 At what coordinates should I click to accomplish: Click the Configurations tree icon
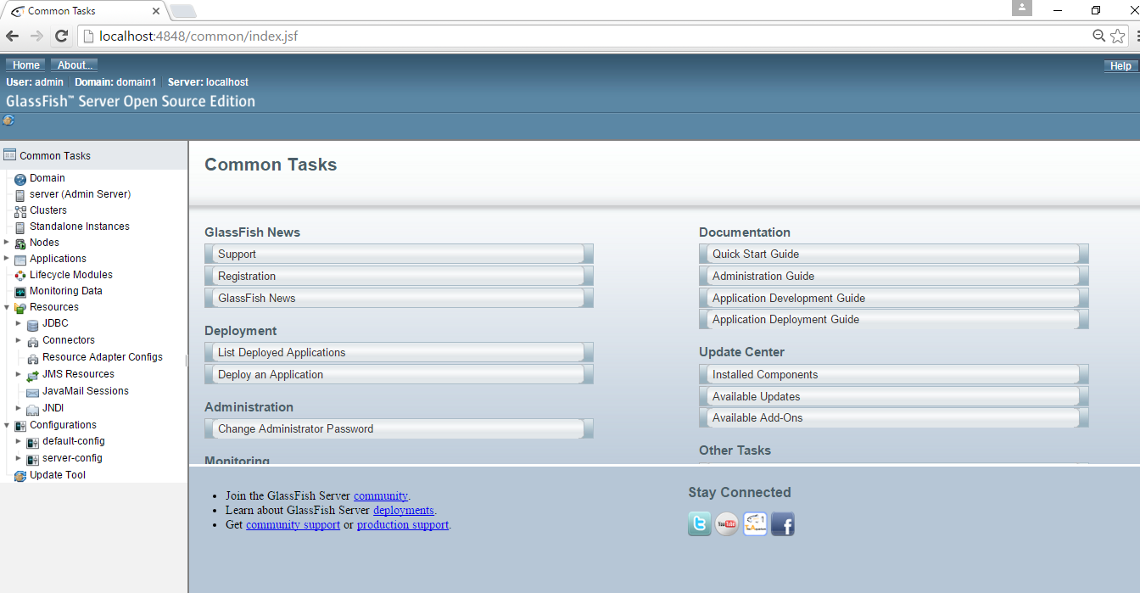(20, 426)
